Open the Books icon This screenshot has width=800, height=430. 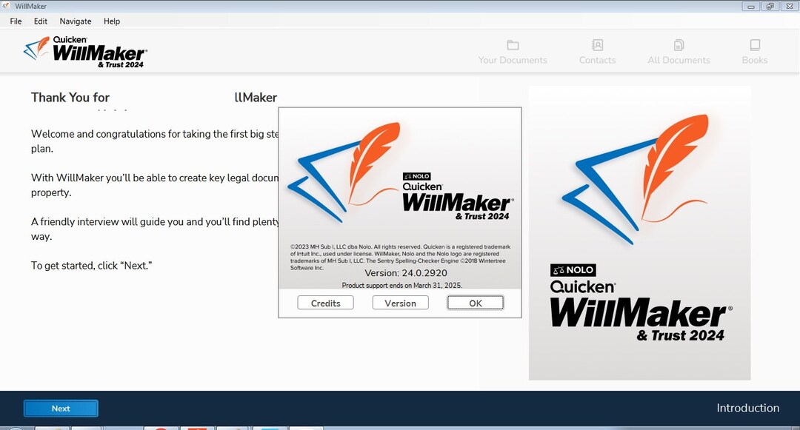755,45
